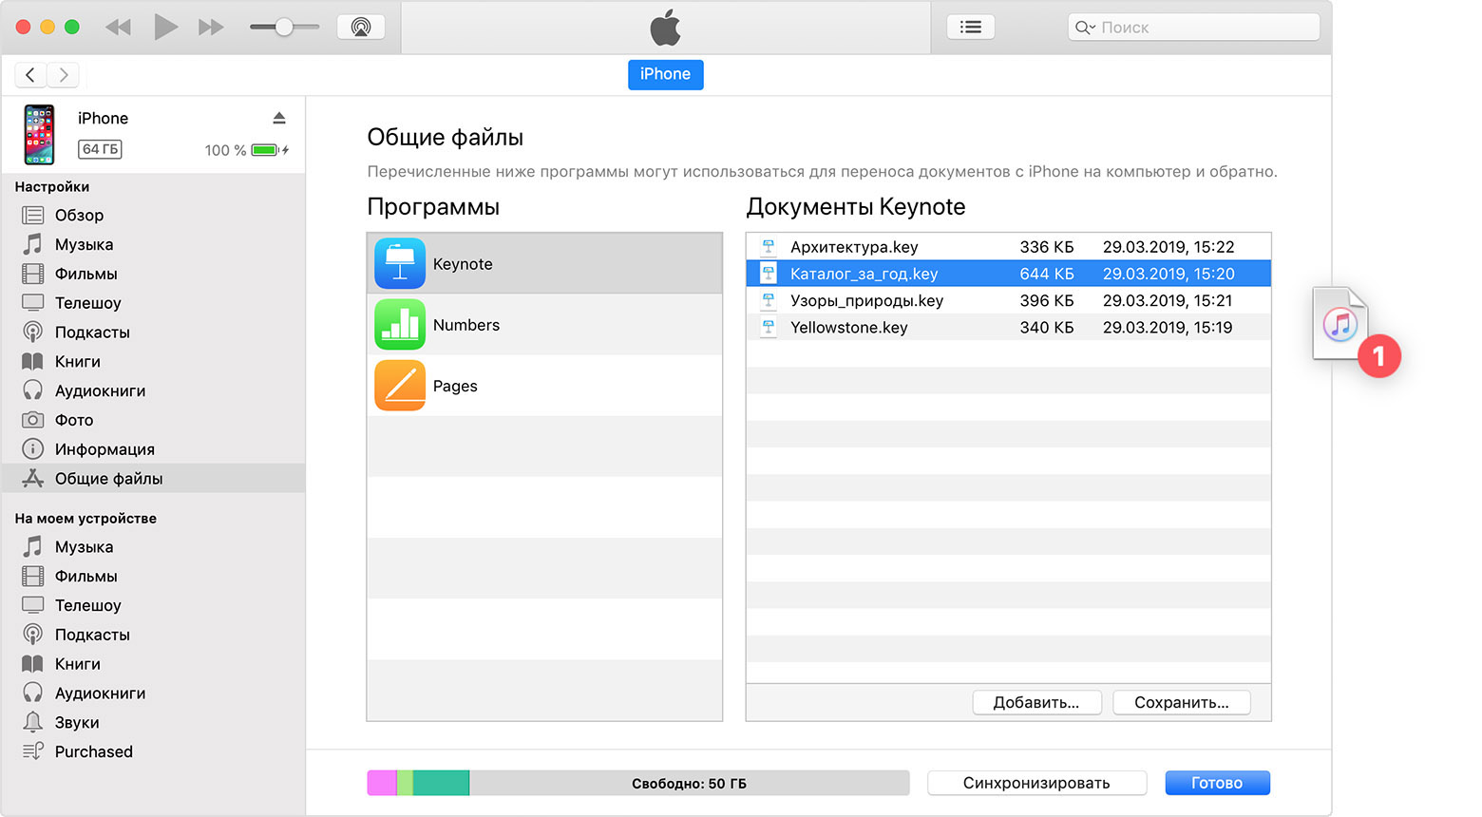The height and width of the screenshot is (817, 1482).
Task: Go back with the left chevron
Action: coord(30,74)
